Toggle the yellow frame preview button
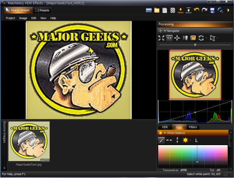Image resolution: width=234 pixels, height=178 pixels. coord(193,38)
